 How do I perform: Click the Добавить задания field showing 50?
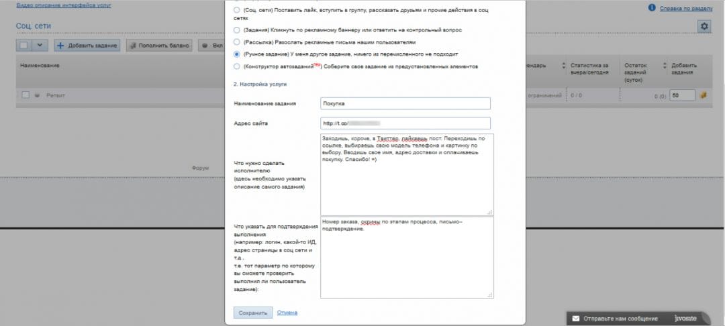[683, 95]
